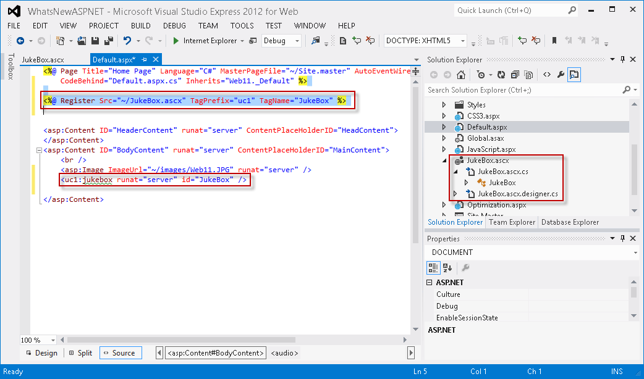Open the DEBUG menu

click(177, 26)
